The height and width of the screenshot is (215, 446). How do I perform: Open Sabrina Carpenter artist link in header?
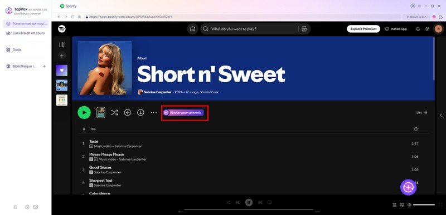pyautogui.click(x=158, y=92)
